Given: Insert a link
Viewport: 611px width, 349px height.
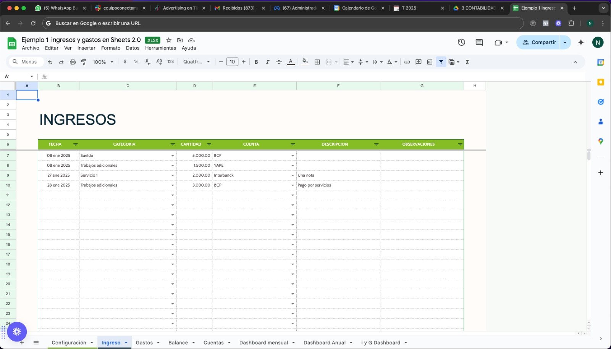Looking at the screenshot, I should 407,62.
